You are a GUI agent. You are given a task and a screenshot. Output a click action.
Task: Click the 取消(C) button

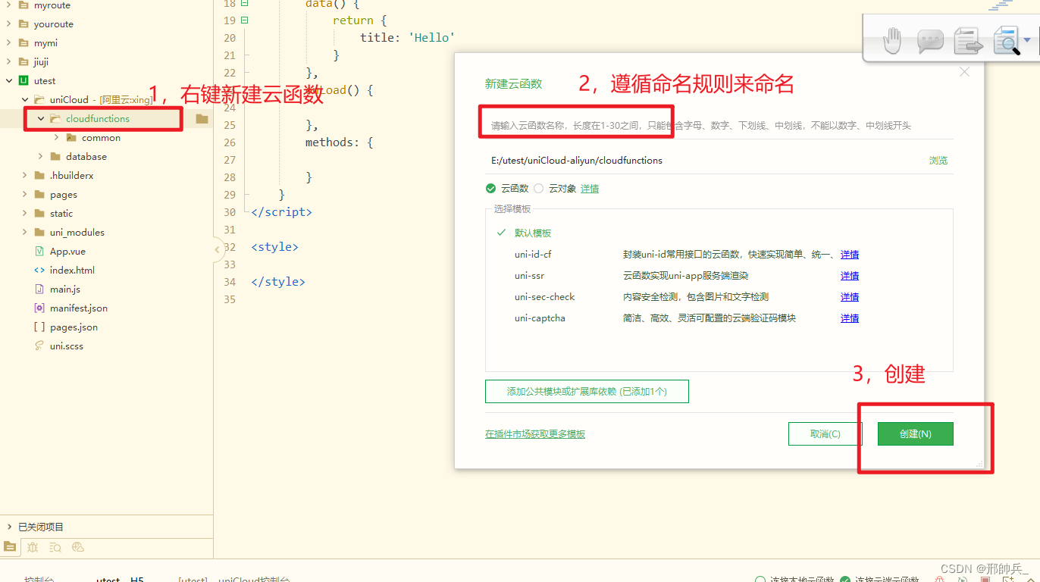825,433
